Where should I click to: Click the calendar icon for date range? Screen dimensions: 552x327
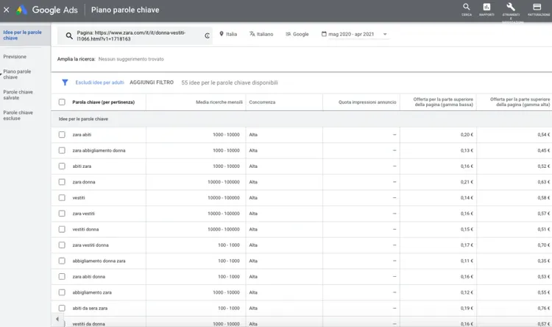tap(324, 34)
